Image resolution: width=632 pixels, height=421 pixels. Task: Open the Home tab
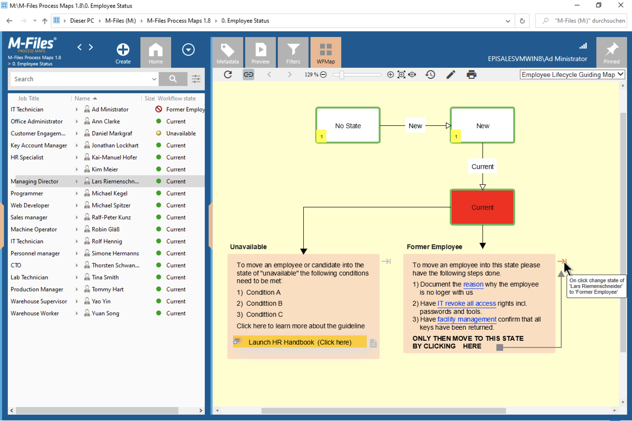point(156,52)
